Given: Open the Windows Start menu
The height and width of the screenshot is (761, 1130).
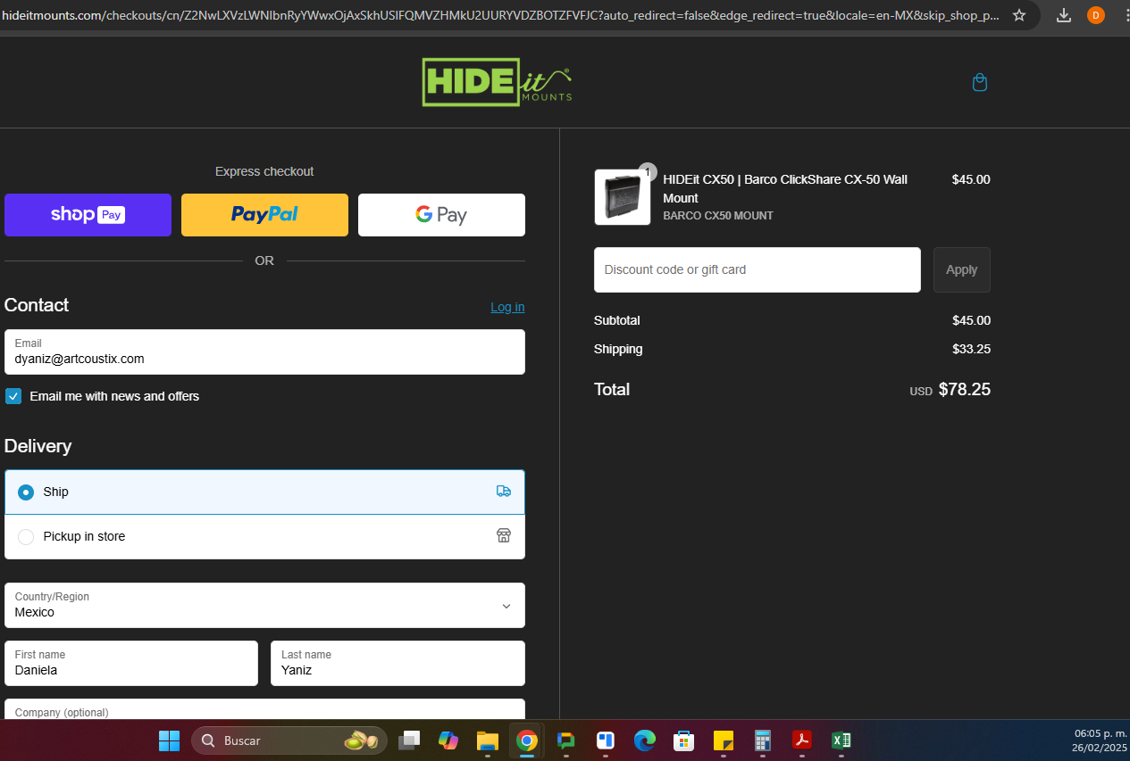Looking at the screenshot, I should [x=169, y=740].
